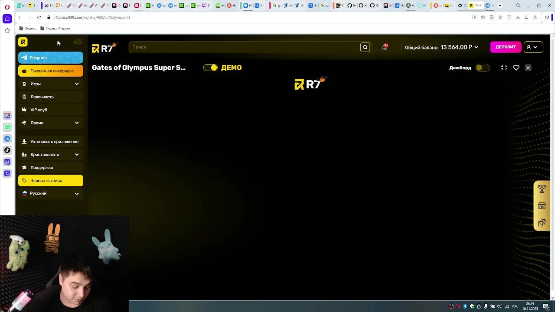Open a new browser tab
The width and height of the screenshot is (555, 312).
pos(500,6)
